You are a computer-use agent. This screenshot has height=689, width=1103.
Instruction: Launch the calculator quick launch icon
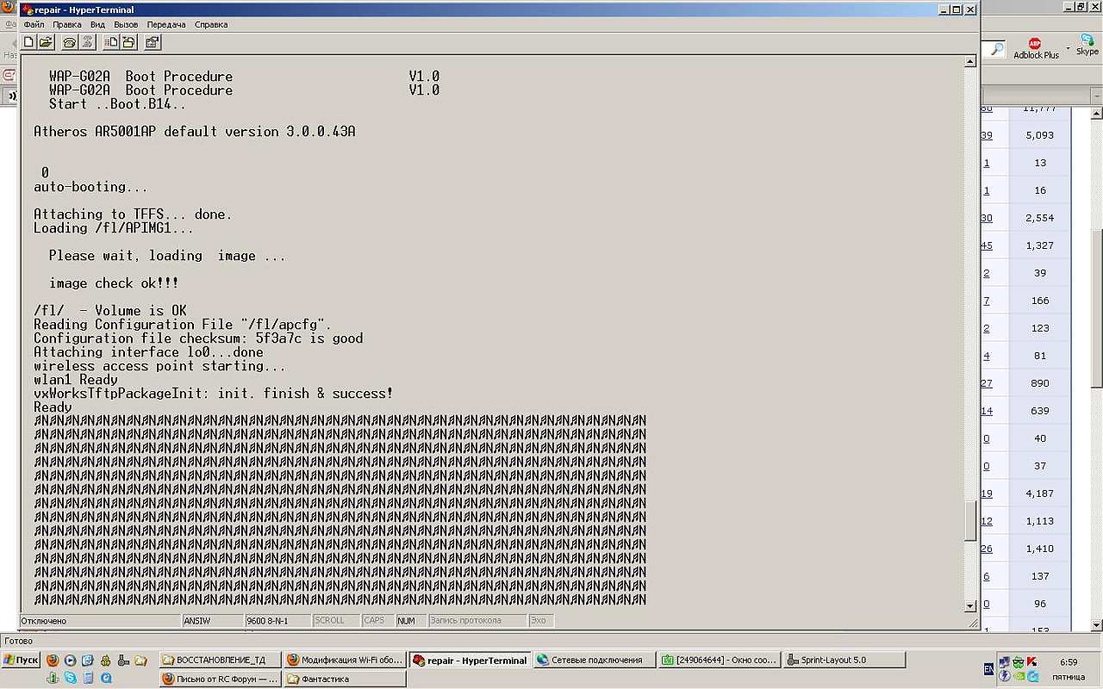coord(88,678)
